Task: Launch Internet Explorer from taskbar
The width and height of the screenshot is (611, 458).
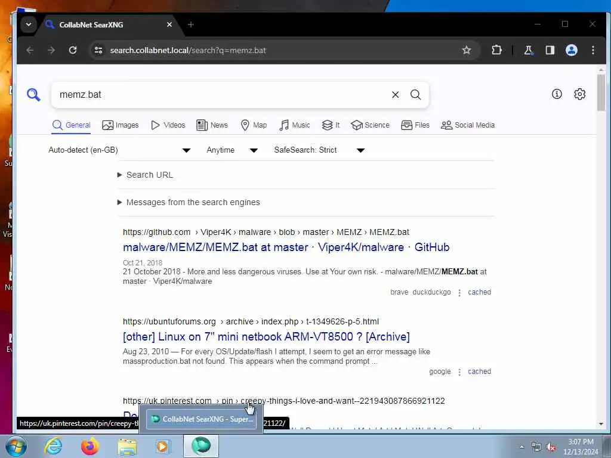Action: click(x=53, y=446)
